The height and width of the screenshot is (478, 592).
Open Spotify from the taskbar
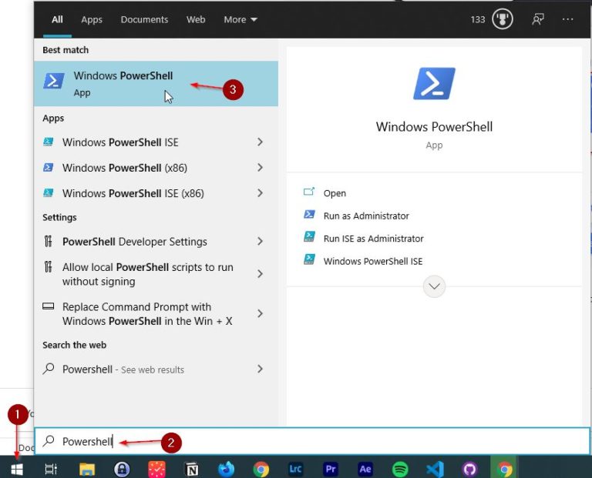pos(399,469)
